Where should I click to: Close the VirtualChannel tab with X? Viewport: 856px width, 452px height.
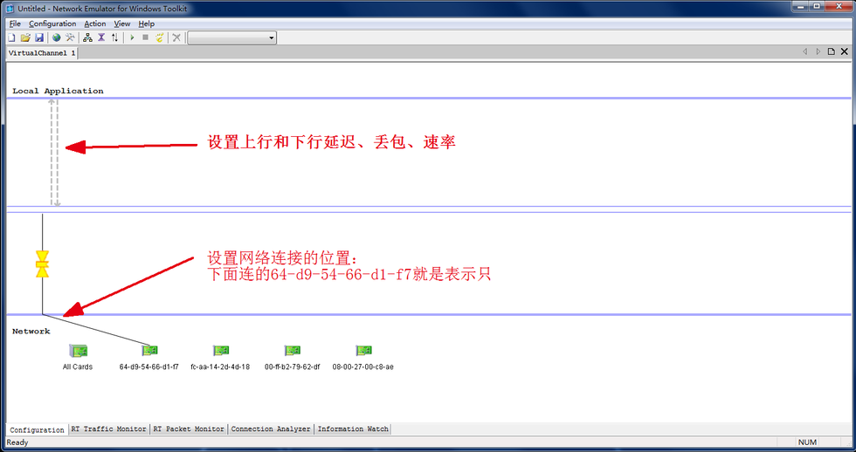845,51
